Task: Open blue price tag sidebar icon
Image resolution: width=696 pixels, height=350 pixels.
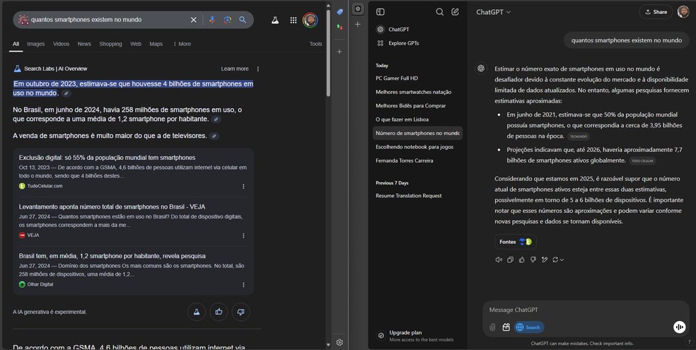Action: click(x=340, y=12)
